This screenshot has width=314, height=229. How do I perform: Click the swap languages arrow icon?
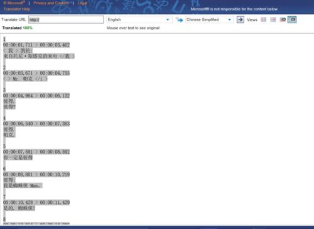(x=179, y=19)
